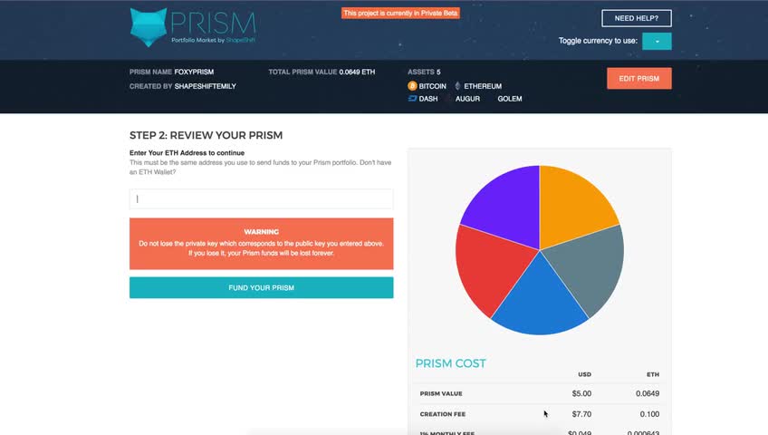Click the BITCOIN asset label
This screenshot has height=435, width=768.
tap(433, 86)
